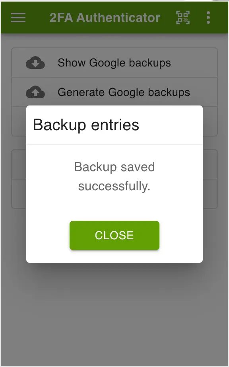Dismiss the Backup entries popup via CLOSE
This screenshot has width=229, height=367.
click(x=114, y=235)
